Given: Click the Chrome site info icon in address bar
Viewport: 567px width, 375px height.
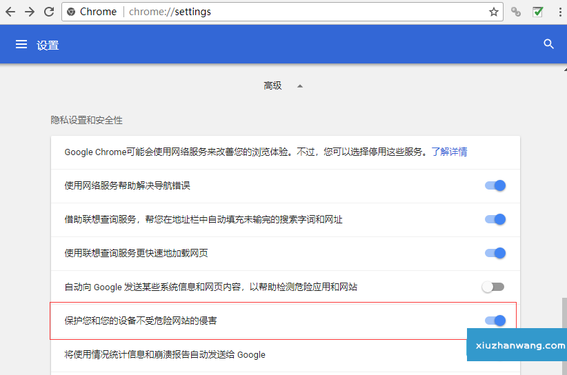Looking at the screenshot, I should pyautogui.click(x=71, y=12).
